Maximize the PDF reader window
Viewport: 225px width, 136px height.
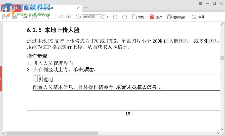[214, 3]
